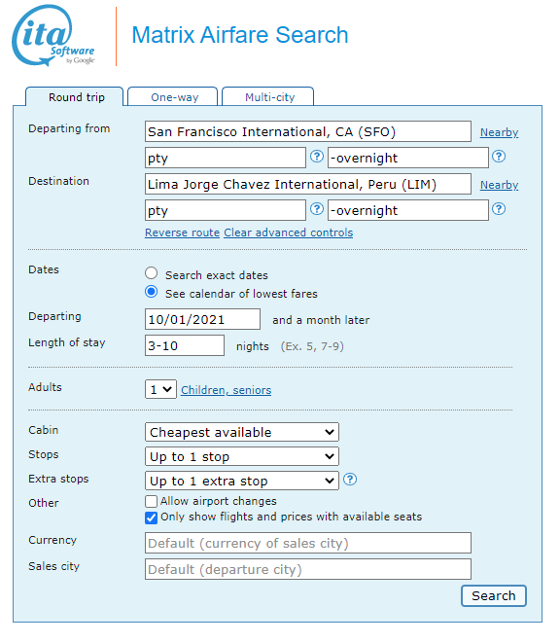Click Clear advanced controls link
Viewport: 560px width, 643px height.
click(288, 232)
